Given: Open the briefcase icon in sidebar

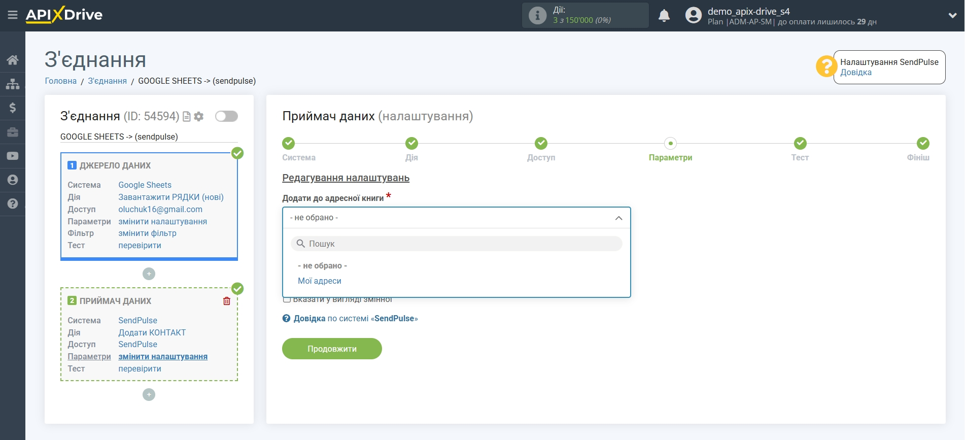Looking at the screenshot, I should (13, 132).
